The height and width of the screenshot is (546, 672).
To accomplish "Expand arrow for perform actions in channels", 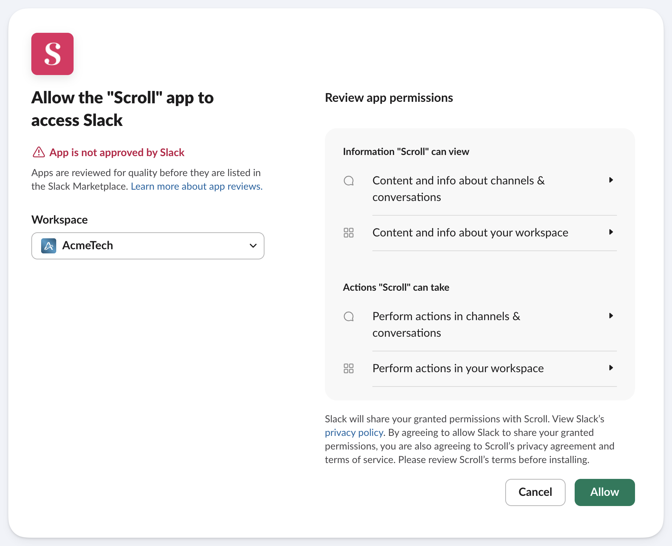I will (611, 316).
